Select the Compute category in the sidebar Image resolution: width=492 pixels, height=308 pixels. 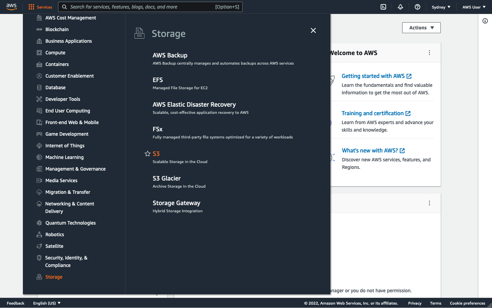(x=55, y=53)
